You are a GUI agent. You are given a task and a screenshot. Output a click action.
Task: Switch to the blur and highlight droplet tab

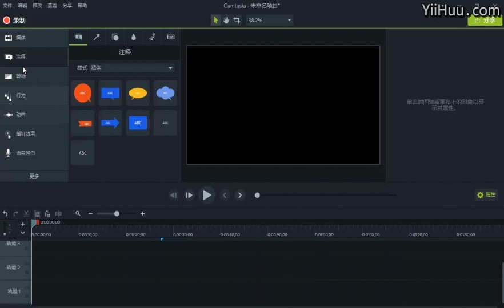134,37
